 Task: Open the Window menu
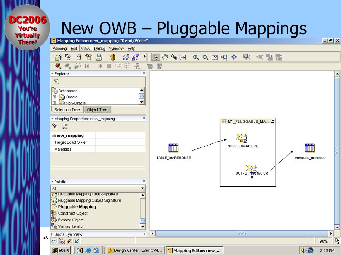[x=117, y=49]
